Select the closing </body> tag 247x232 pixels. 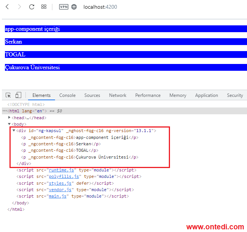point(20,203)
